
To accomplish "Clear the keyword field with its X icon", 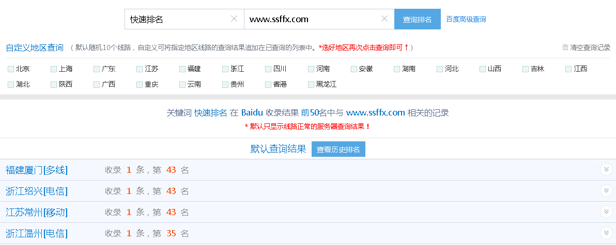I will (x=234, y=19).
